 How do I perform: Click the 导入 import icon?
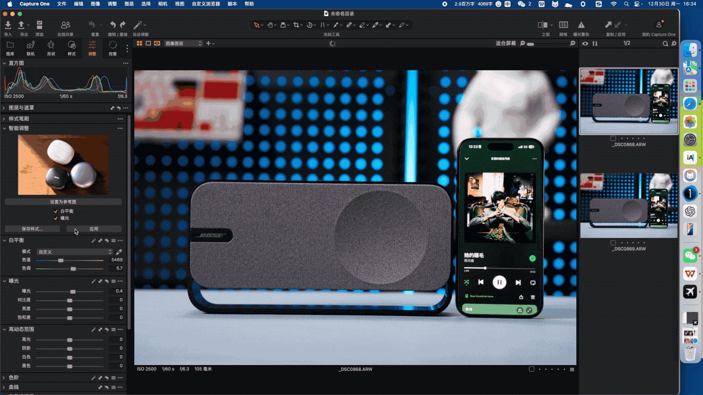pyautogui.click(x=8, y=25)
